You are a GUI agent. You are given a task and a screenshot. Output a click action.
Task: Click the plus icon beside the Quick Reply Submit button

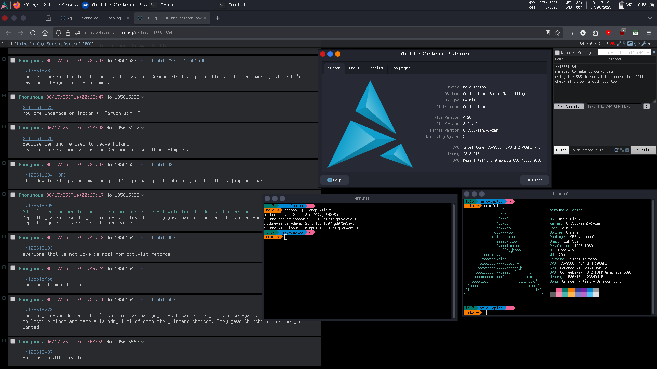point(627,150)
